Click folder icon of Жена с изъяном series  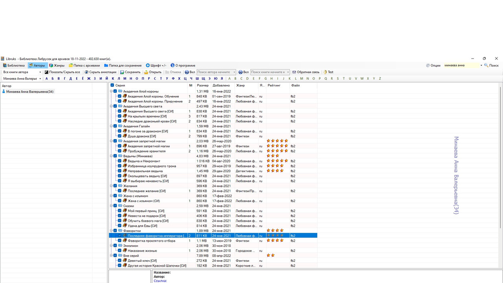click(120, 196)
